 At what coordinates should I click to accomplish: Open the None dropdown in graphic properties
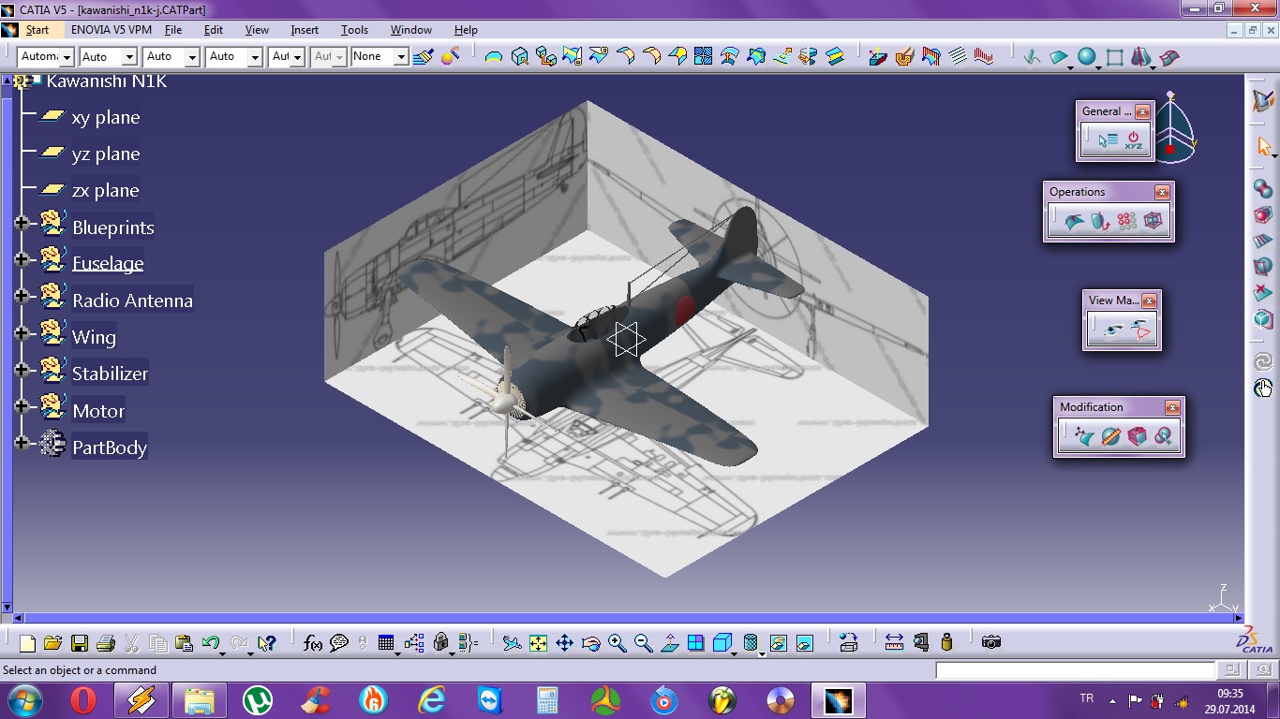coord(400,57)
